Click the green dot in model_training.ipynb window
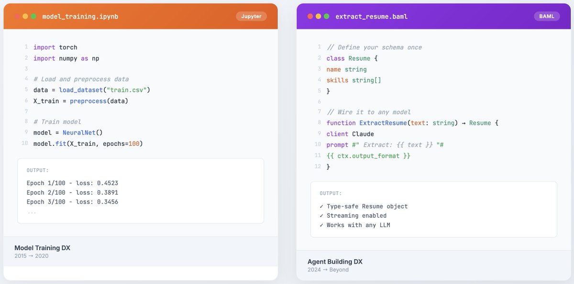Viewport: 574px width, 284px height. [33, 16]
